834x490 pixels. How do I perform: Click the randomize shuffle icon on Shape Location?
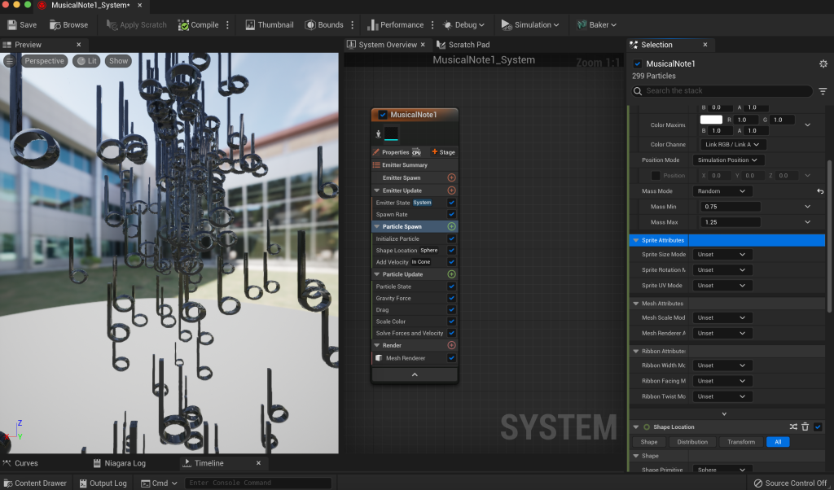(x=793, y=427)
